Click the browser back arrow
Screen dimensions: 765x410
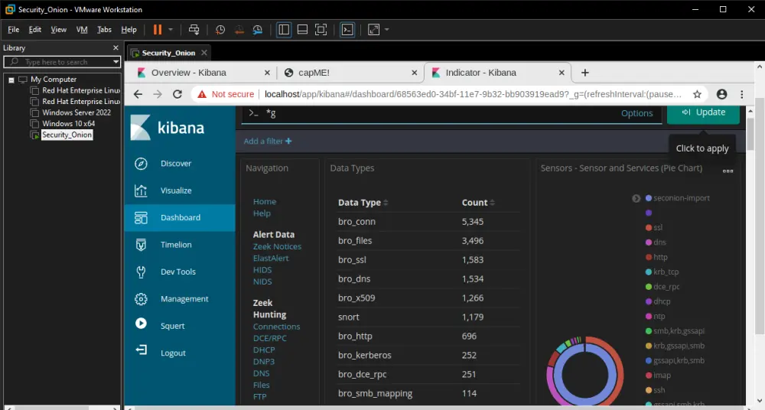[138, 94]
